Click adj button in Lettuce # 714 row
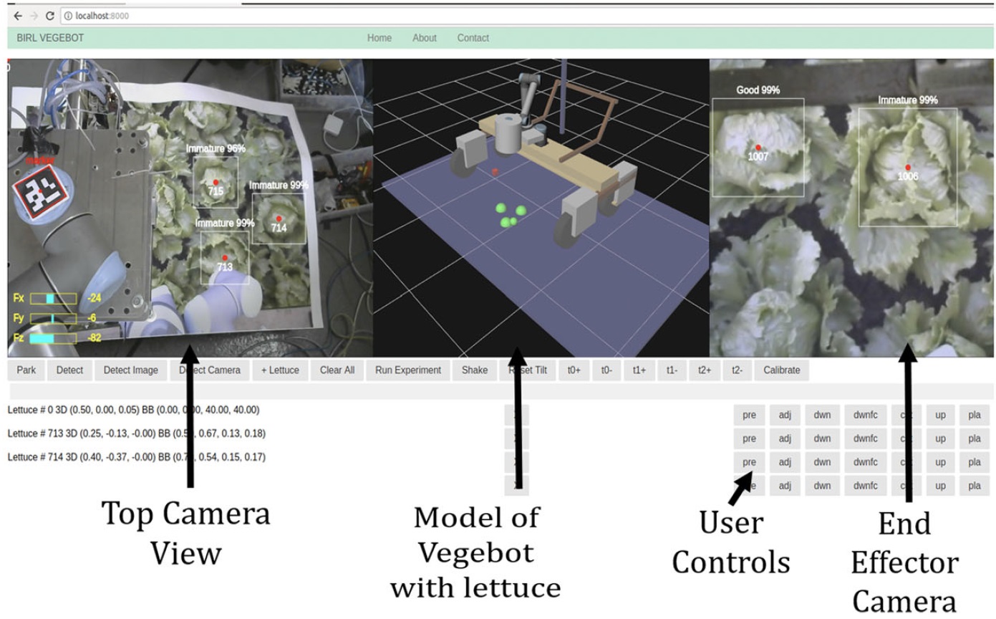Screen dimensions: 996x619 (x=785, y=462)
